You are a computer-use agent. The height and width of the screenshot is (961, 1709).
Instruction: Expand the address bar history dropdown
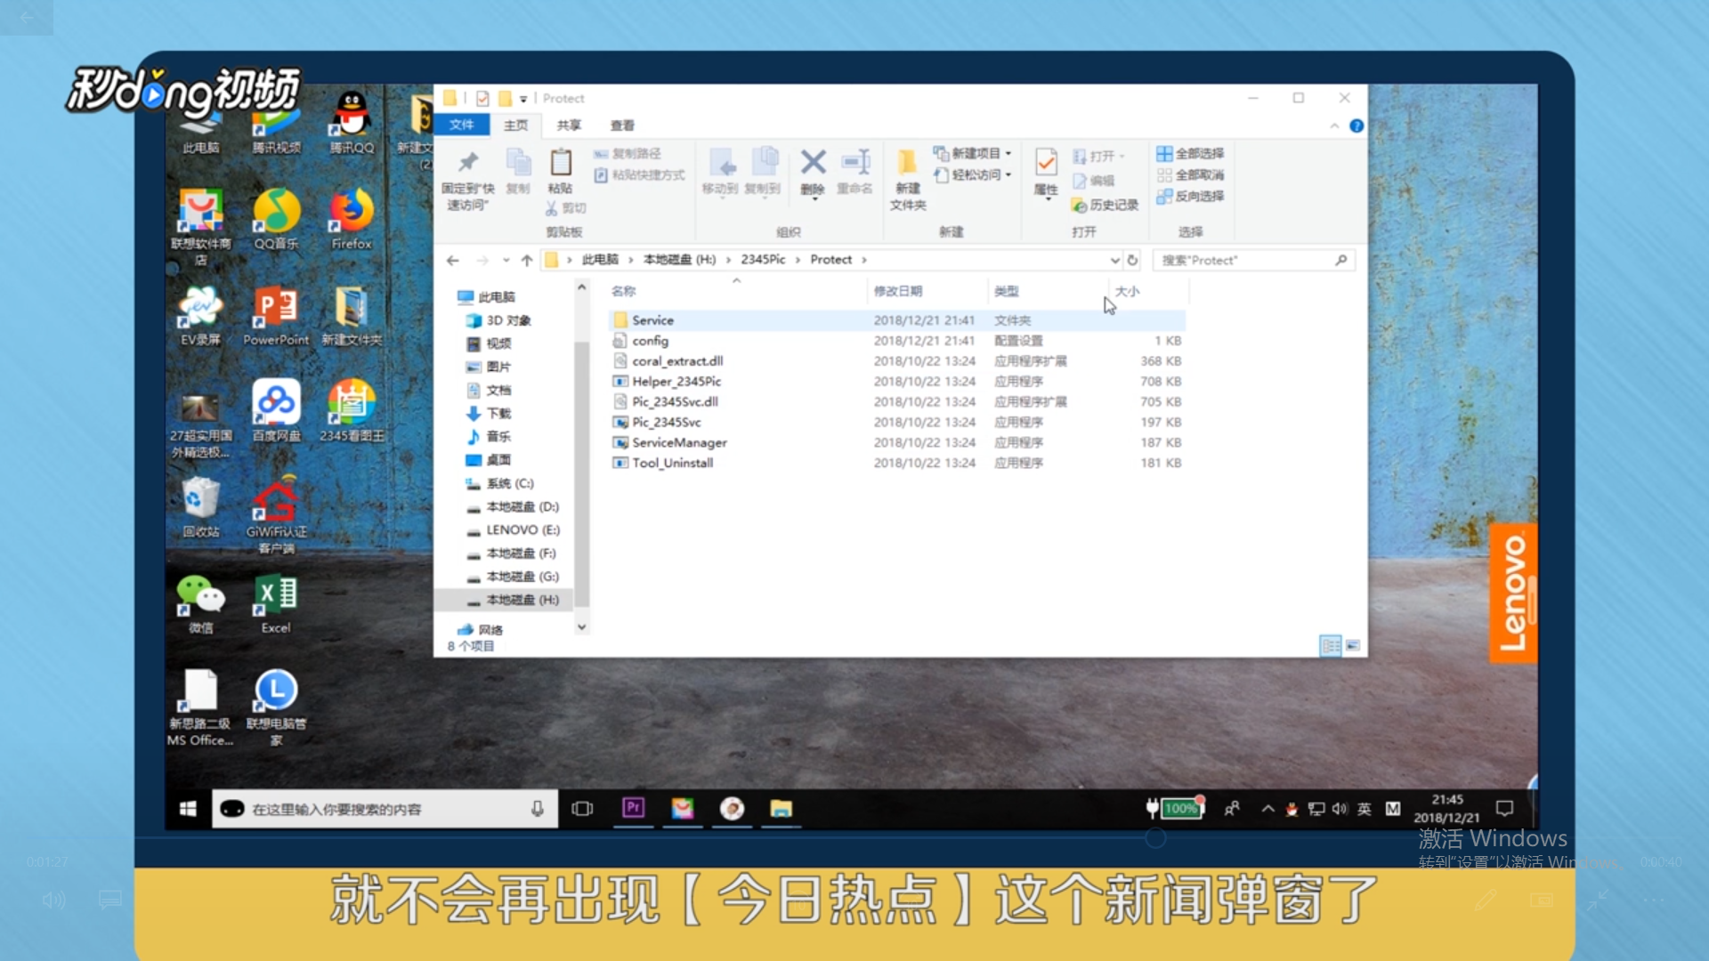pyautogui.click(x=1114, y=260)
